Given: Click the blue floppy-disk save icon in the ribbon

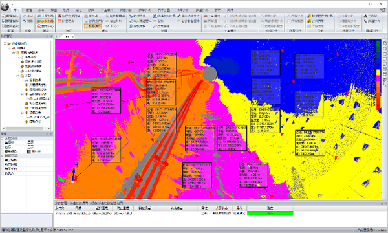Looking at the screenshot, I should click(4, 21).
